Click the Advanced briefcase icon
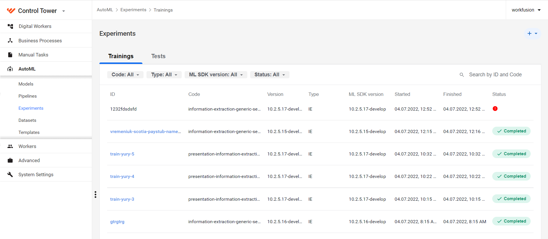The height and width of the screenshot is (239, 548). point(10,160)
